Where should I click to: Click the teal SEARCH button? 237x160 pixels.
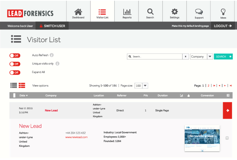tap(223, 56)
